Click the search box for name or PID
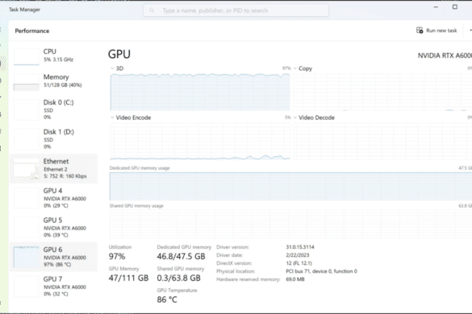Screen dimensions: 472x314 (236, 10)
